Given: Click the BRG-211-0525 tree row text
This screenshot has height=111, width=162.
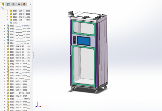Looking at the screenshot, I should point(21,11).
